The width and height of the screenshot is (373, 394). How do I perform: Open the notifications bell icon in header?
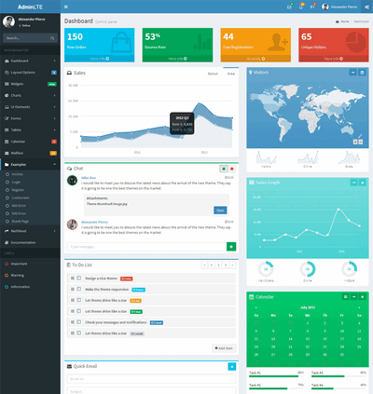(x=301, y=7)
